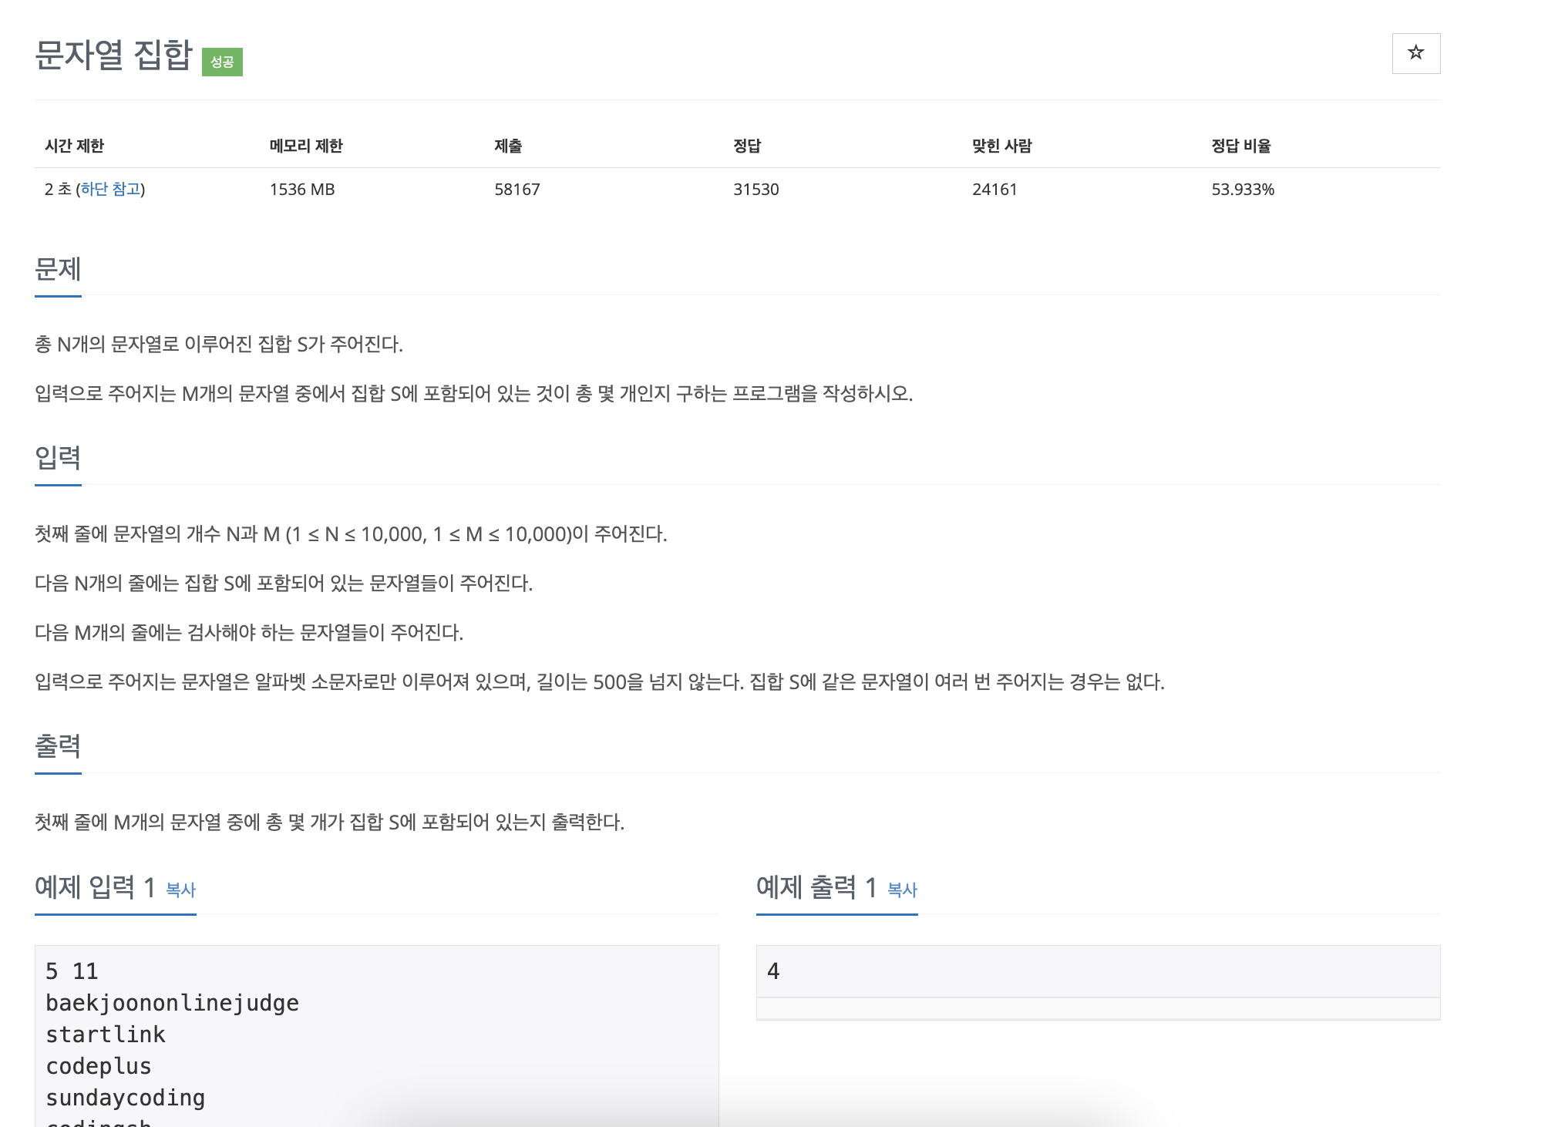Click the star favorite icon
The image size is (1548, 1127).
1415,53
